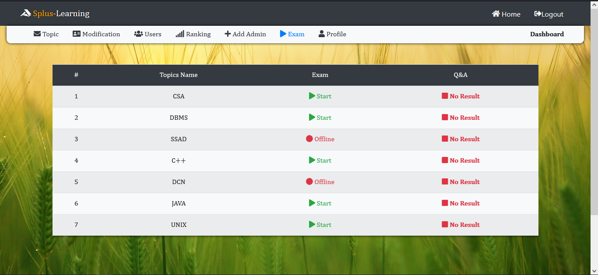
Task: Open the Profile person icon
Action: 321,34
